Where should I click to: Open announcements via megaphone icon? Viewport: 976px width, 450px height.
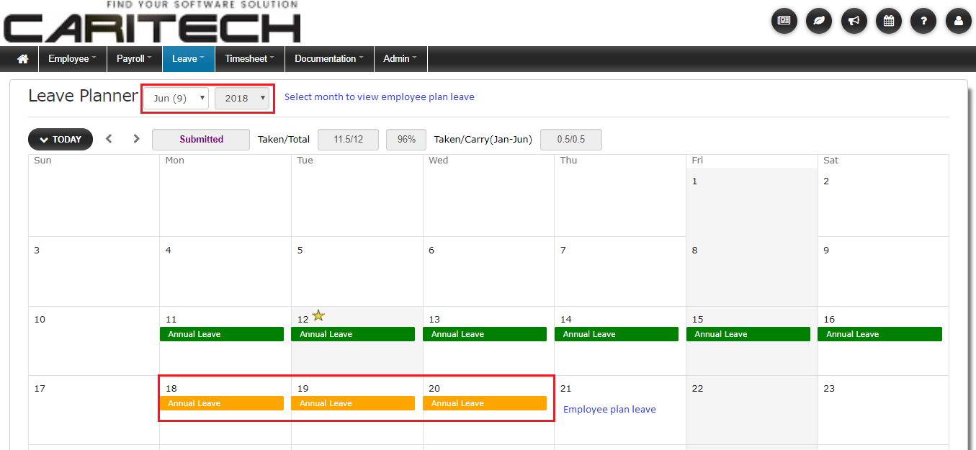point(854,21)
